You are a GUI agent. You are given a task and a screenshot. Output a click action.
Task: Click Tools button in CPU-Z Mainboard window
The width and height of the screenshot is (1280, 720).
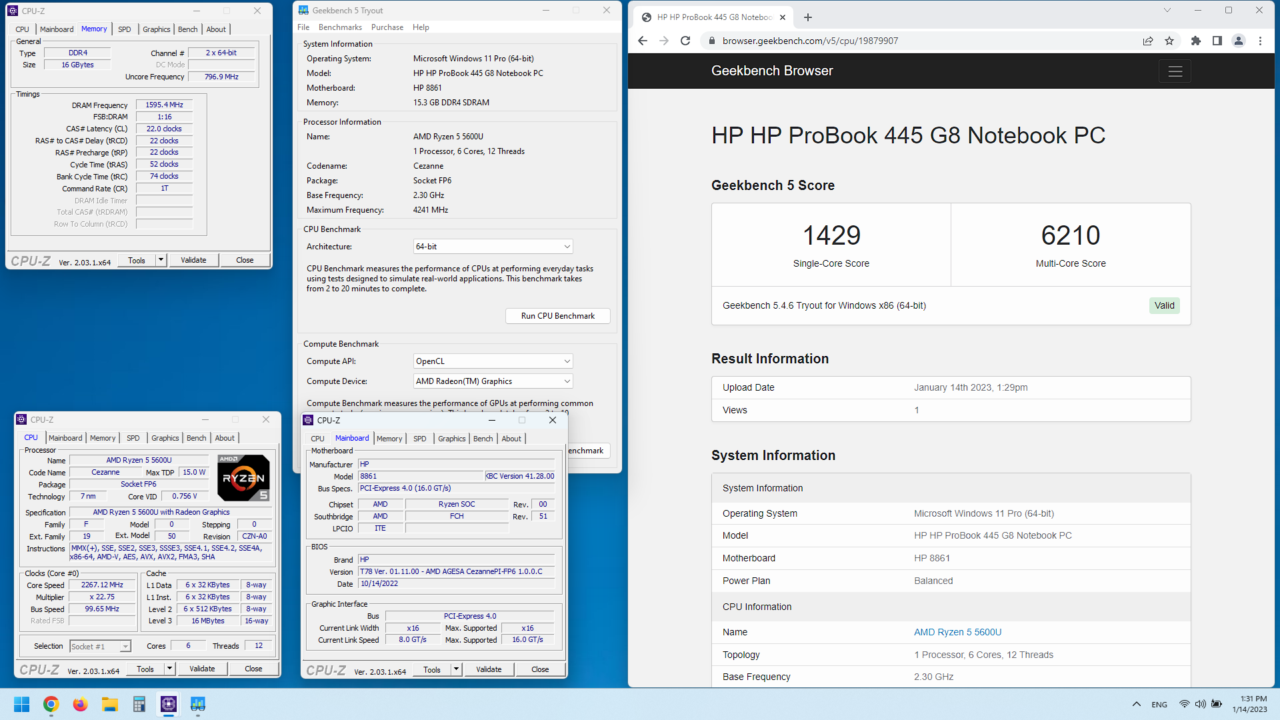432,669
